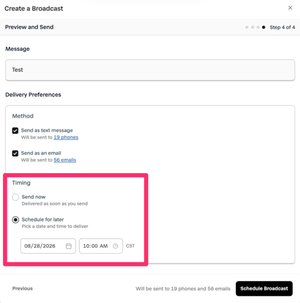Jump to second step progress dot

pyautogui.click(x=253, y=27)
